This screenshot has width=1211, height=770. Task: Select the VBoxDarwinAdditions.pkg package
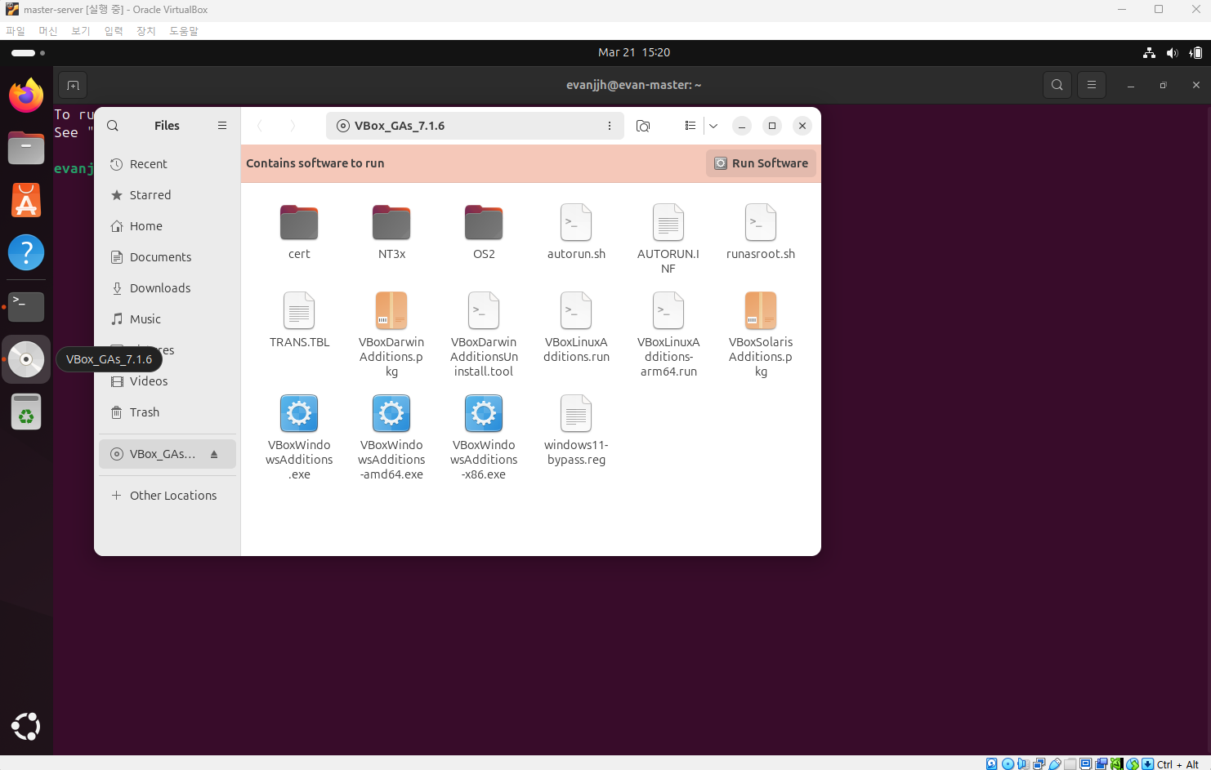[x=391, y=335]
